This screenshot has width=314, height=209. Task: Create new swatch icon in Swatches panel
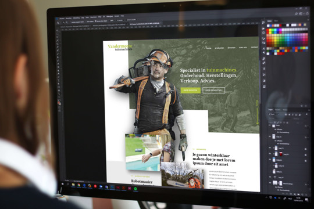(302, 106)
